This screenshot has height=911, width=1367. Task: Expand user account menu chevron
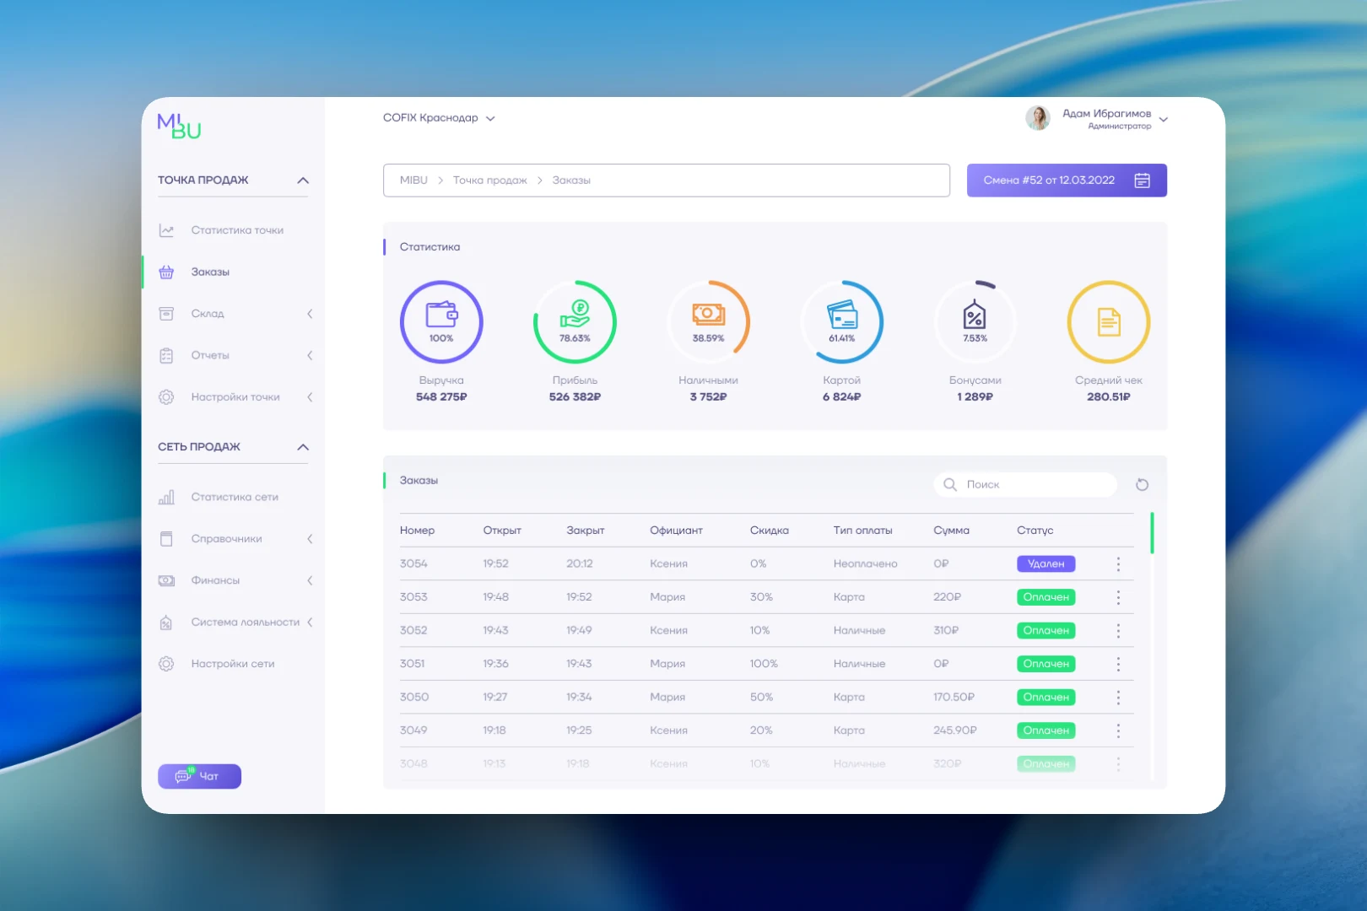[x=1164, y=120]
